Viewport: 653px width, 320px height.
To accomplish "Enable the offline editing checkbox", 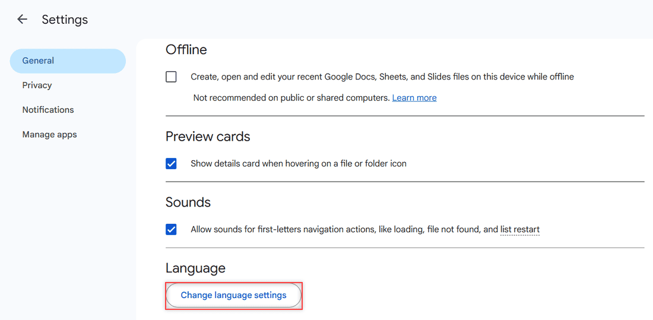I will pyautogui.click(x=171, y=77).
